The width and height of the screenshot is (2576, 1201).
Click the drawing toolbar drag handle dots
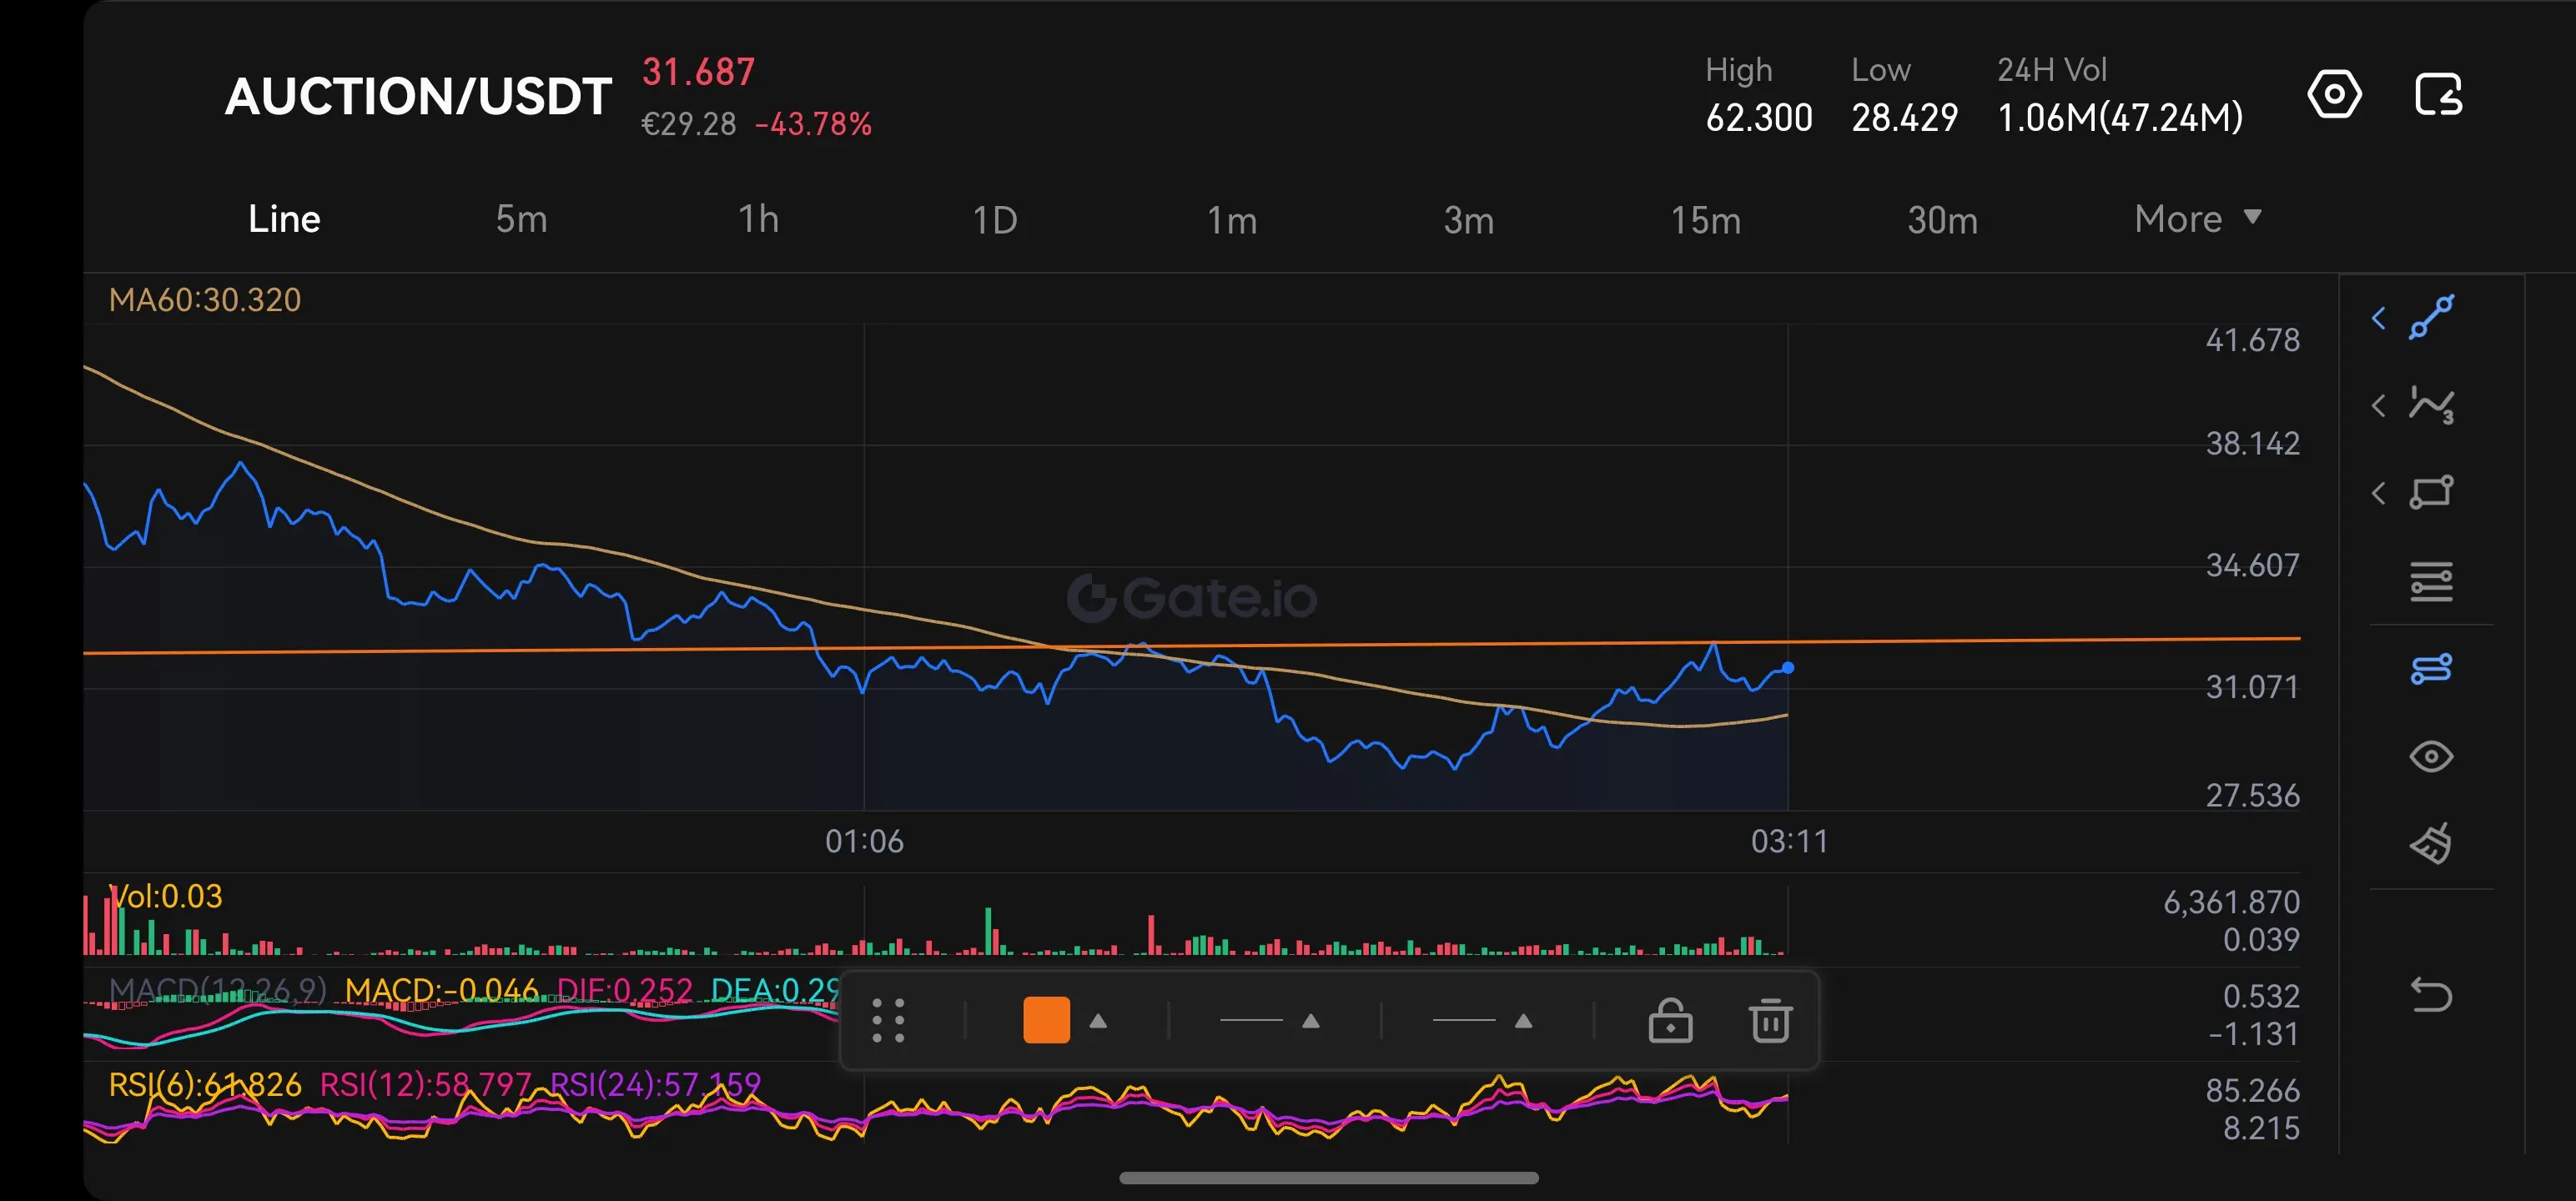[x=888, y=1021]
